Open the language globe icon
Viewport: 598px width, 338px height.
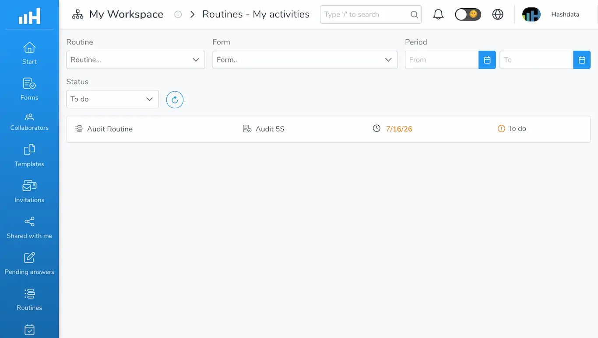point(498,14)
